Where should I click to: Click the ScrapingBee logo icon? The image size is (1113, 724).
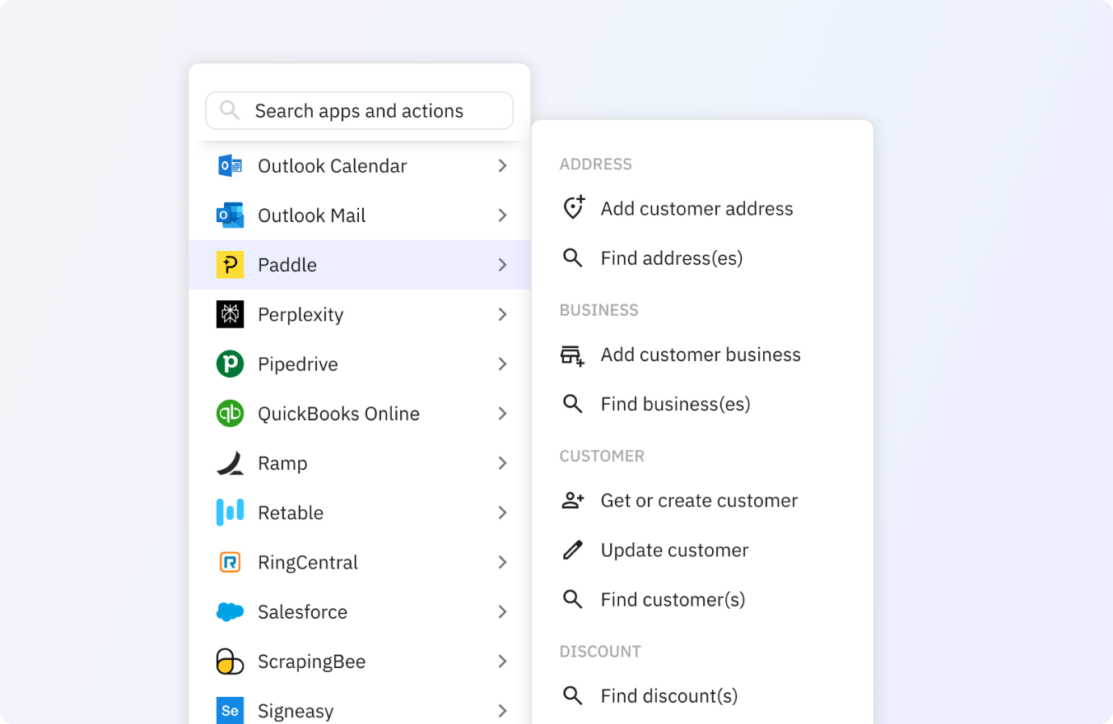230,661
